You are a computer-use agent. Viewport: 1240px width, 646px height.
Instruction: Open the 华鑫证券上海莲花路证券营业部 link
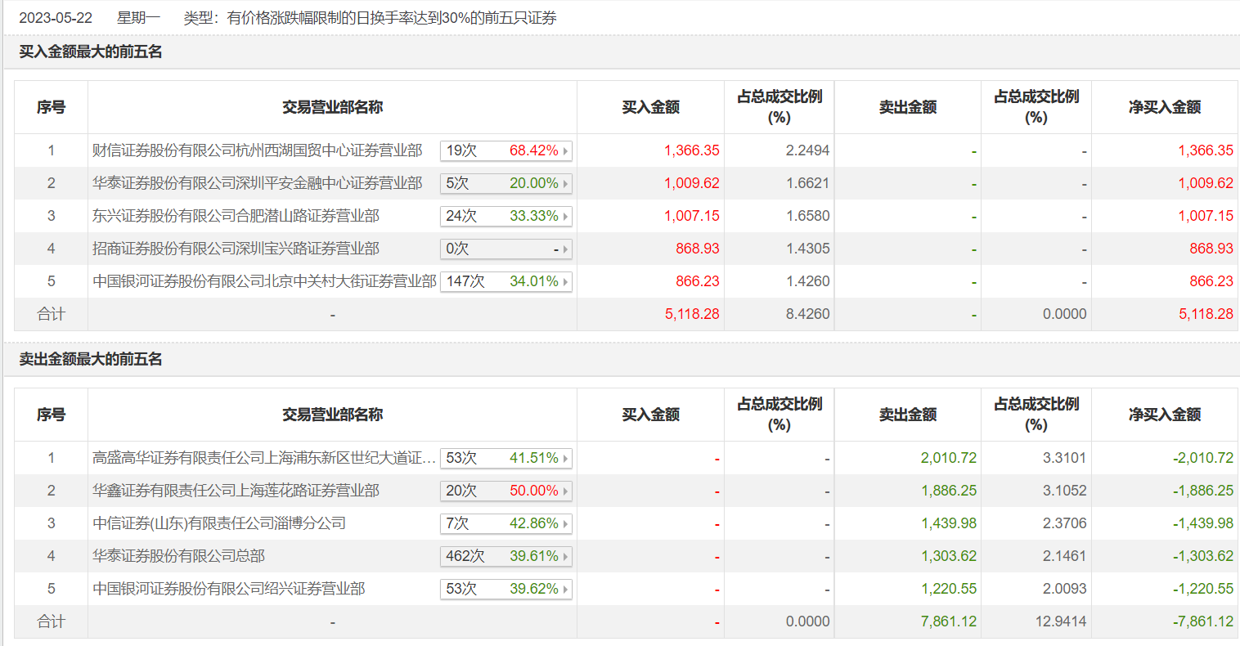pos(236,491)
